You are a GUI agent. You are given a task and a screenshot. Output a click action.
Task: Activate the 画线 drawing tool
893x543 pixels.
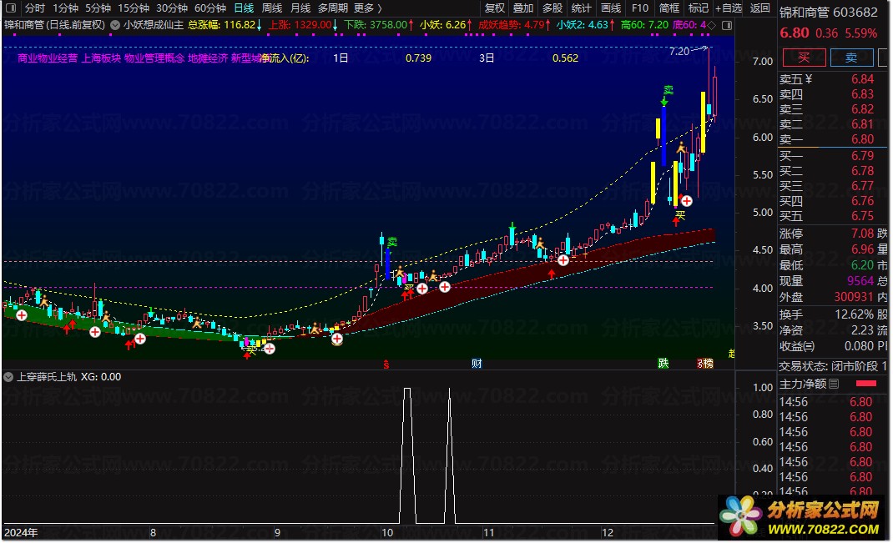point(611,8)
